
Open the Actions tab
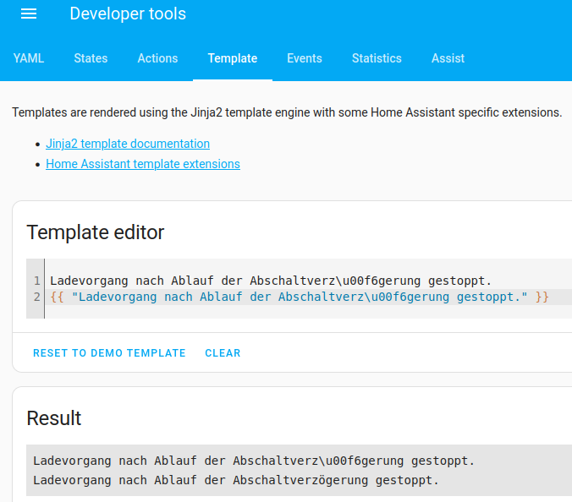click(157, 58)
